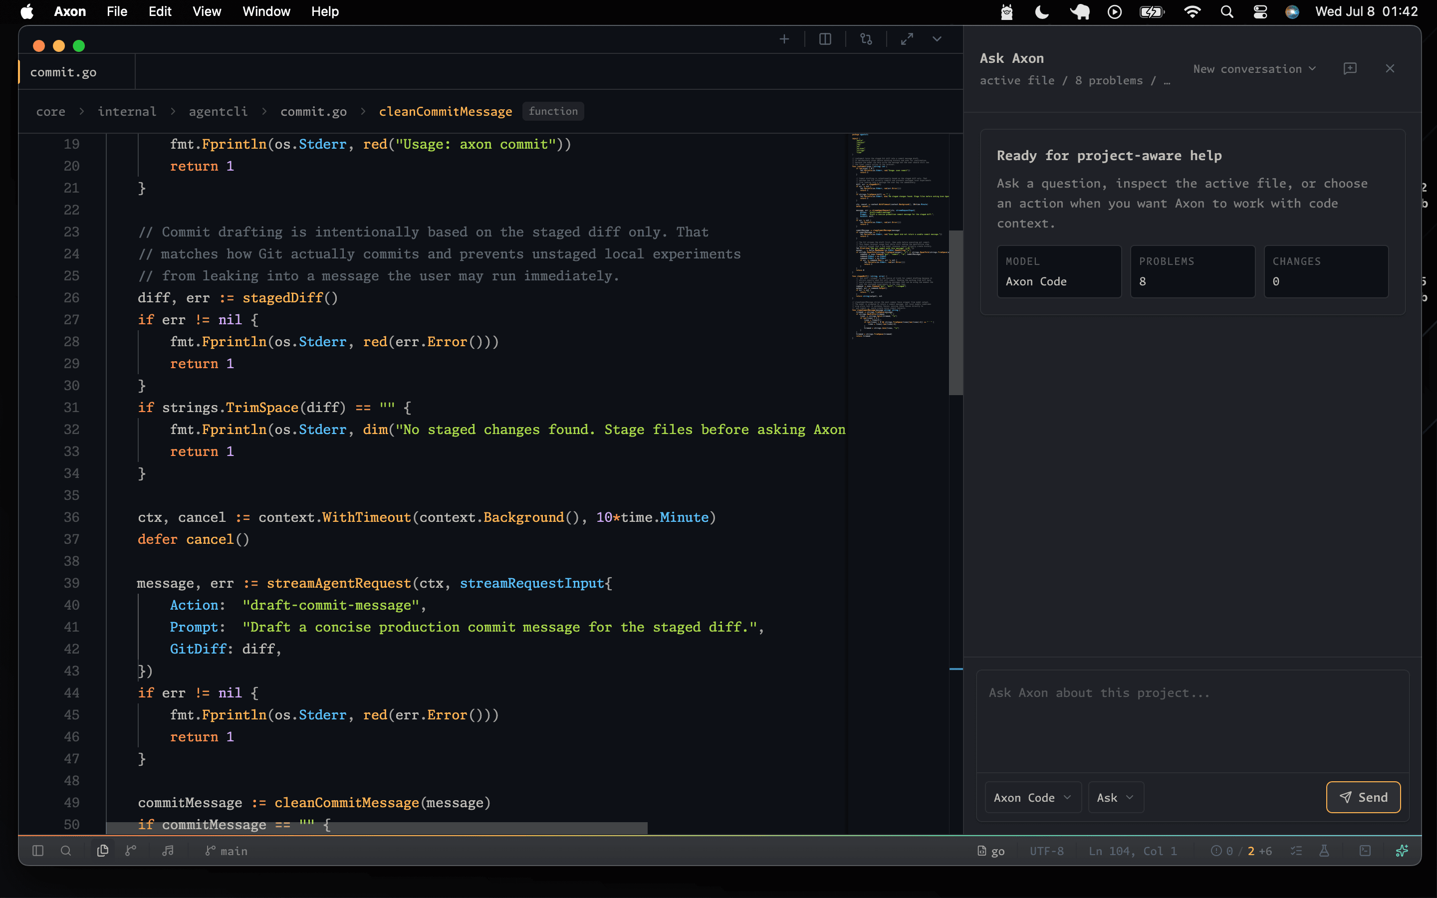This screenshot has width=1437, height=898.
Task: Click cleanCommitMessage(message) on line 49
Action: coord(382,802)
